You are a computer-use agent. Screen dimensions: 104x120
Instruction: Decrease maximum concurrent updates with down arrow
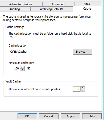(x=83, y=90)
